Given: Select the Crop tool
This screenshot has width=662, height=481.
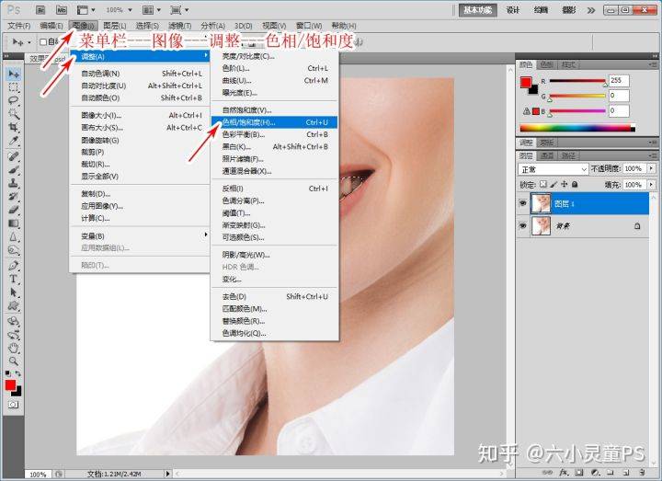Looking at the screenshot, I should [13, 127].
